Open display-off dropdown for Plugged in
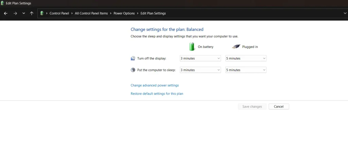This screenshot has width=348, height=153. click(246, 58)
